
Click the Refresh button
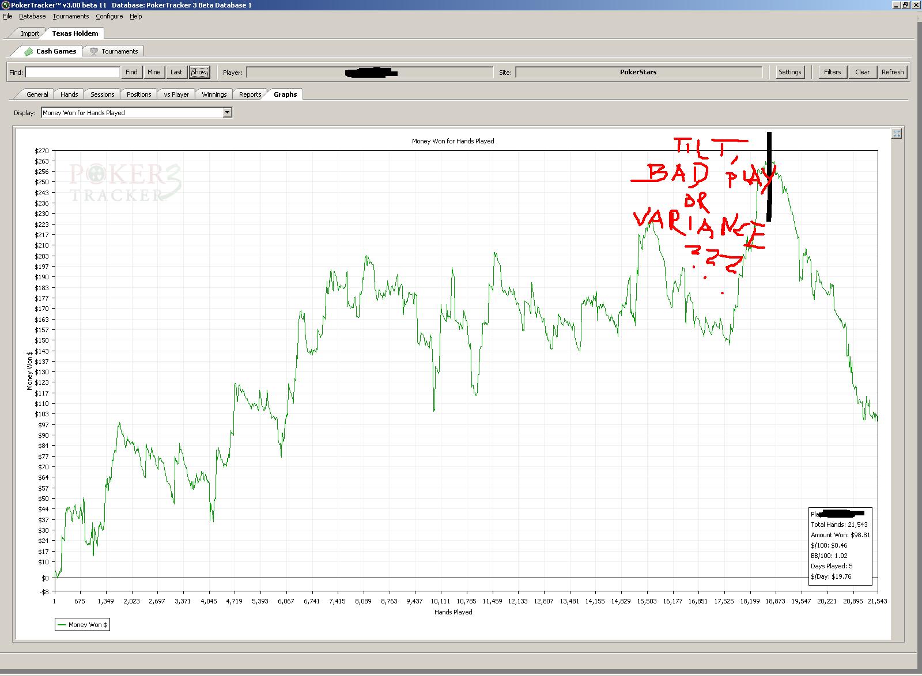pyautogui.click(x=893, y=72)
